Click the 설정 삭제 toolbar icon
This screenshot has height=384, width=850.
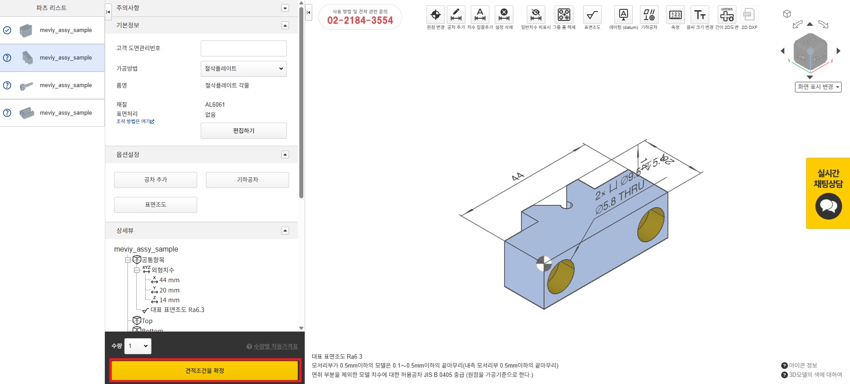click(x=504, y=15)
